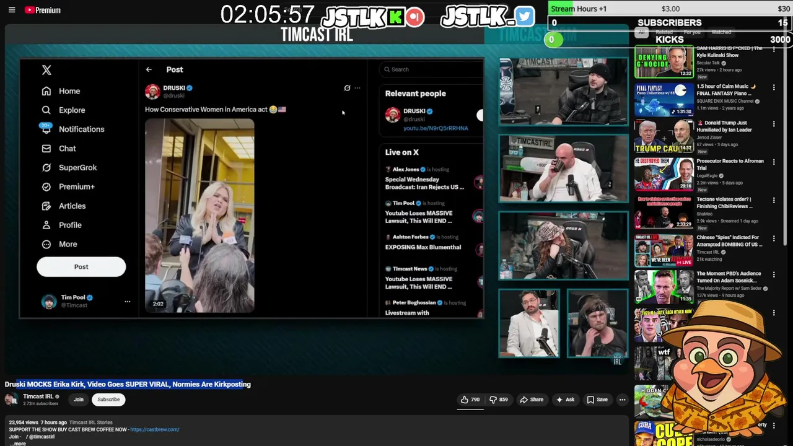Open options for the Calm Music Final Fantasy video
Image resolution: width=793 pixels, height=446 pixels.
click(x=773, y=88)
